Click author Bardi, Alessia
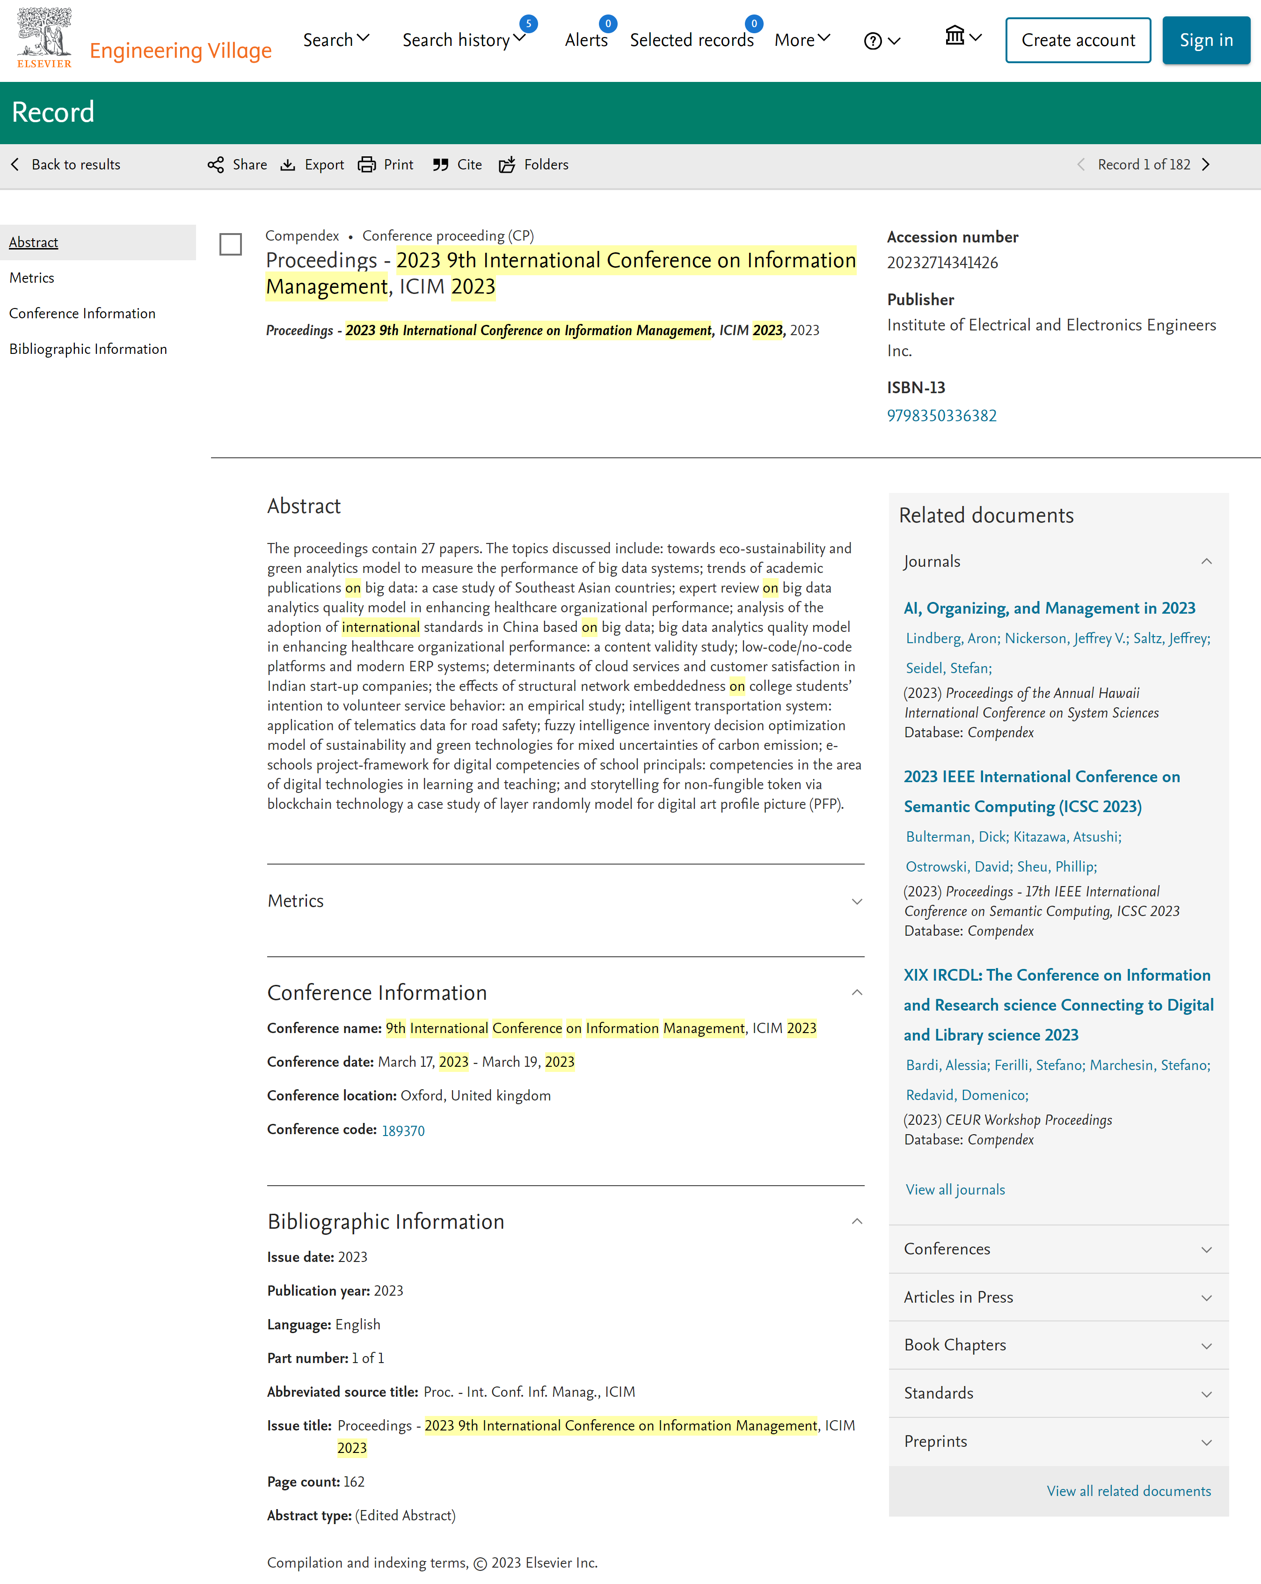Viewport: 1261px width, 1584px height. click(x=948, y=1066)
